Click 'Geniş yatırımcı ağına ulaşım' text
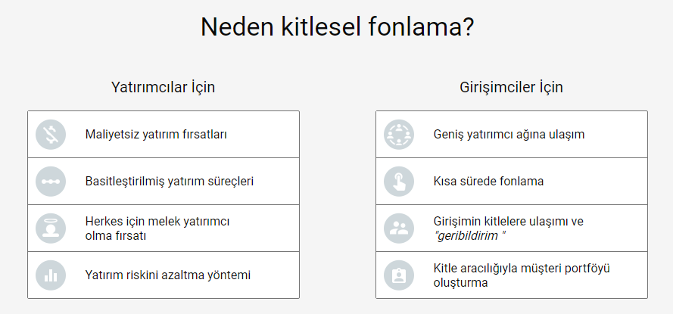This screenshot has height=314, width=673. tap(509, 135)
